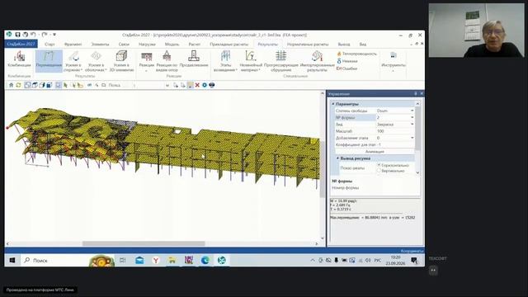This screenshot has width=528, height=297.
Task: Click the Невязки item
Action: [x=347, y=61]
